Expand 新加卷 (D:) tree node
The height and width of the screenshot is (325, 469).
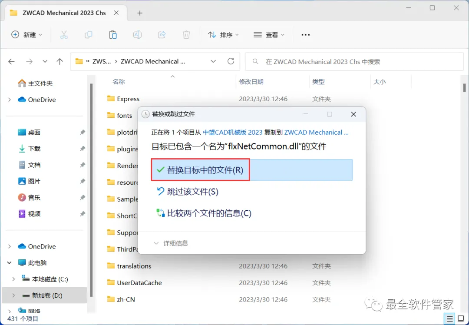pos(13,295)
